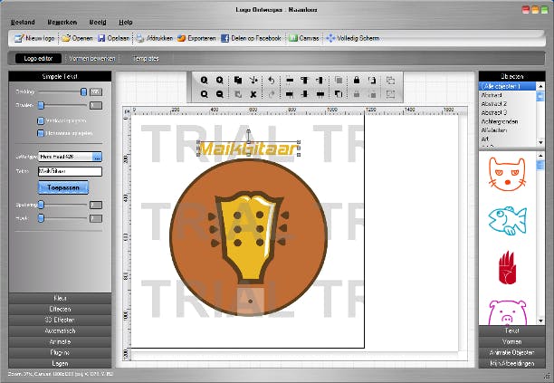Expand the Tekst section on right

click(512, 330)
